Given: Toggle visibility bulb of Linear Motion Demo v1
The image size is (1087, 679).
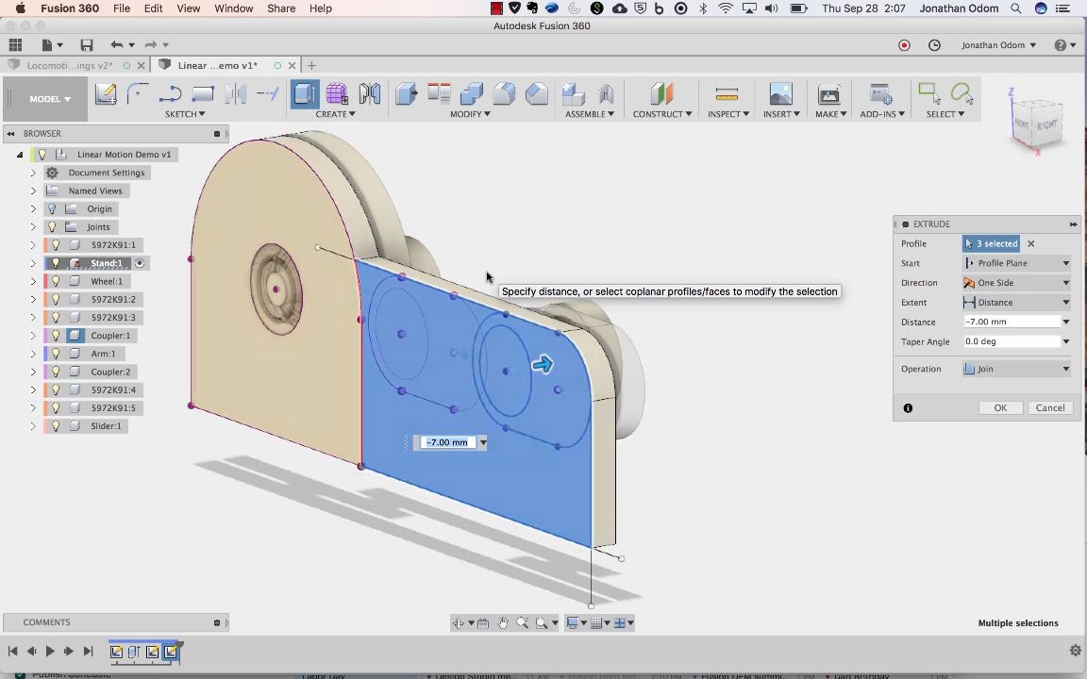Looking at the screenshot, I should pos(42,154).
